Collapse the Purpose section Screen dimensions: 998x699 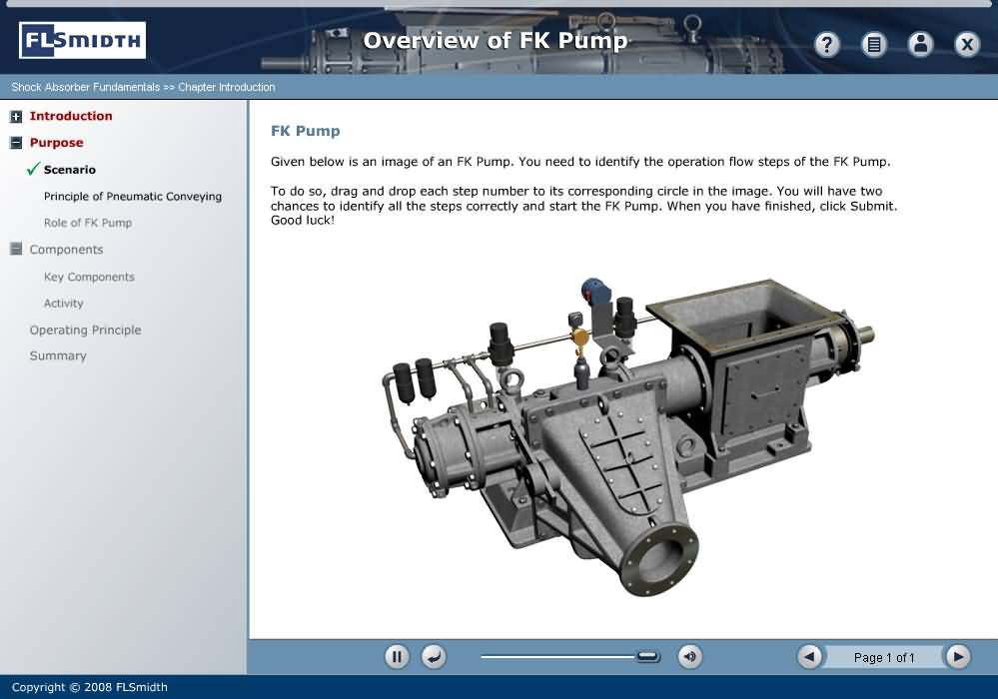[x=16, y=143]
